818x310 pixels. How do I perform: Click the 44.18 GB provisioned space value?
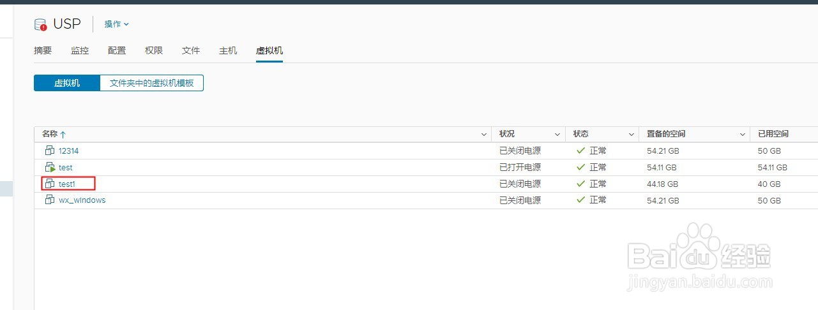[x=662, y=184]
